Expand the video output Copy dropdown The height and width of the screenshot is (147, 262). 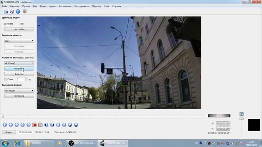pos(19,41)
